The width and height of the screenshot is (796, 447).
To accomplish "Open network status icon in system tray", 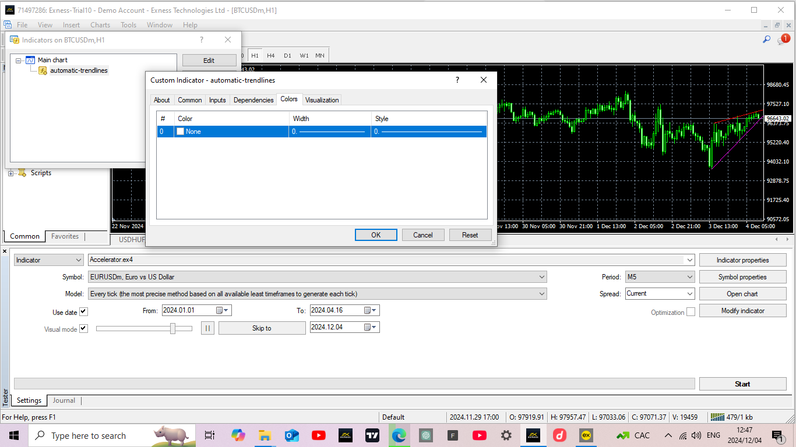I will click(682, 435).
